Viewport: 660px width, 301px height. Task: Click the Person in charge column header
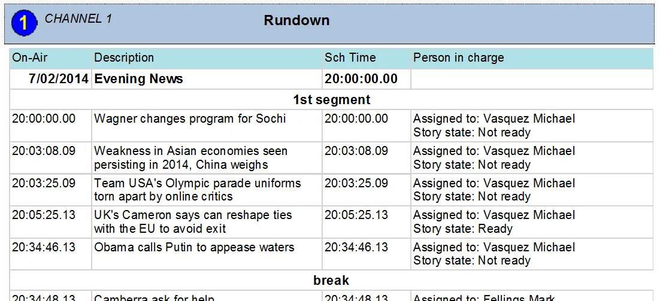[x=458, y=58]
